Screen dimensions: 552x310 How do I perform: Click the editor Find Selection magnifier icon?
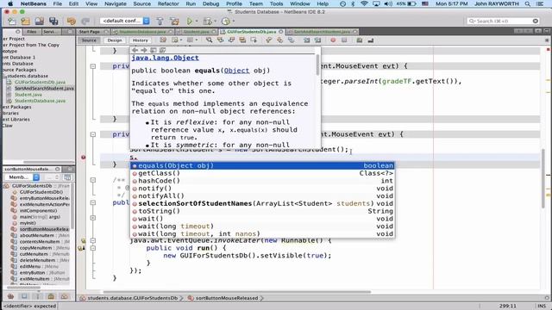(x=209, y=40)
